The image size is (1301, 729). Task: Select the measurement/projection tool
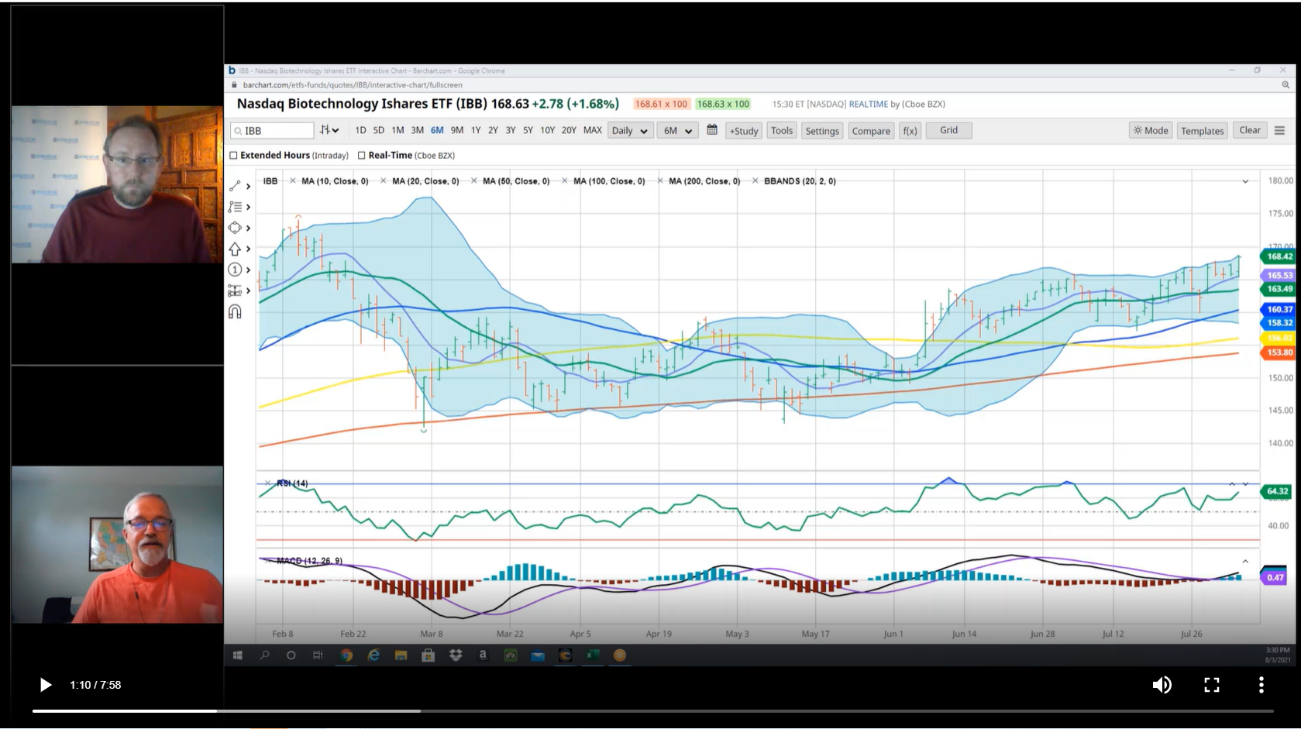[235, 291]
